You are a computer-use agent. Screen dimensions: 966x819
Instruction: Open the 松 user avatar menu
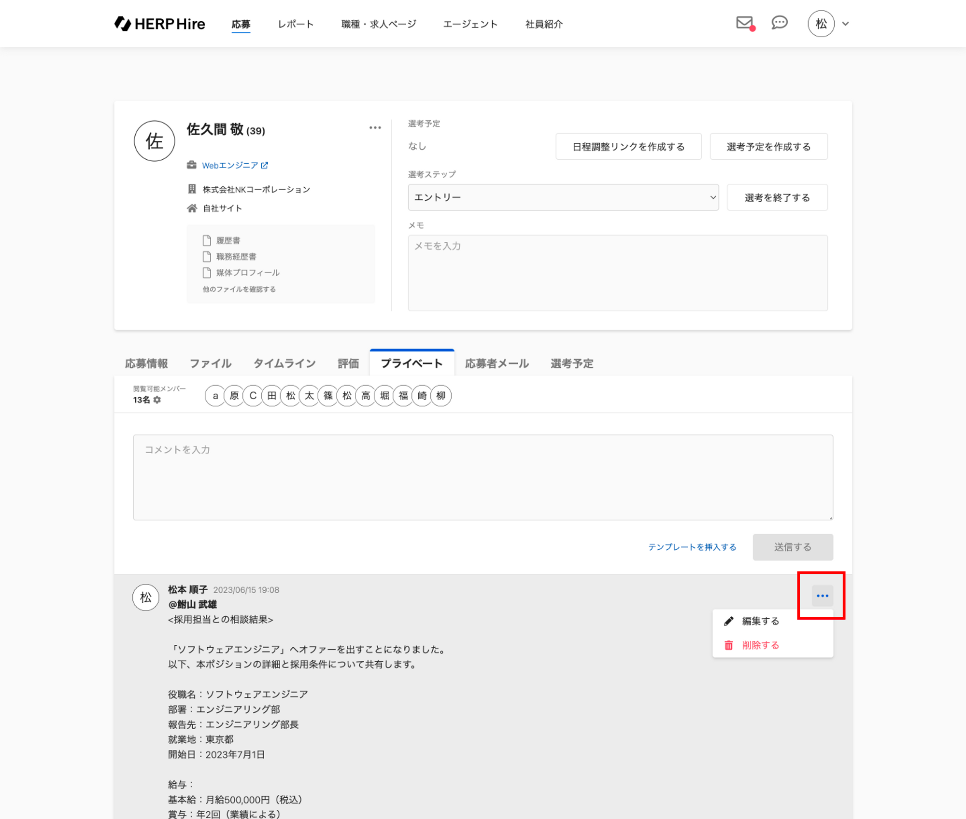tap(821, 24)
